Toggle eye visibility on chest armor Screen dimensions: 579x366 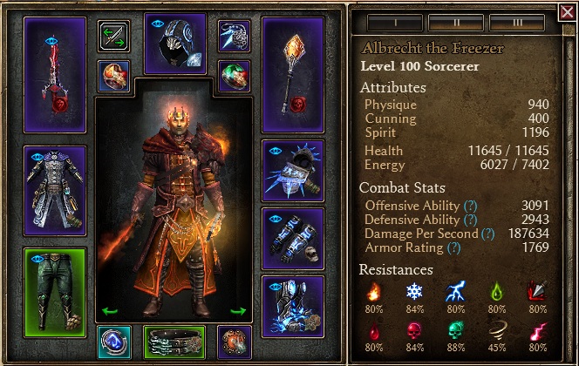37,157
